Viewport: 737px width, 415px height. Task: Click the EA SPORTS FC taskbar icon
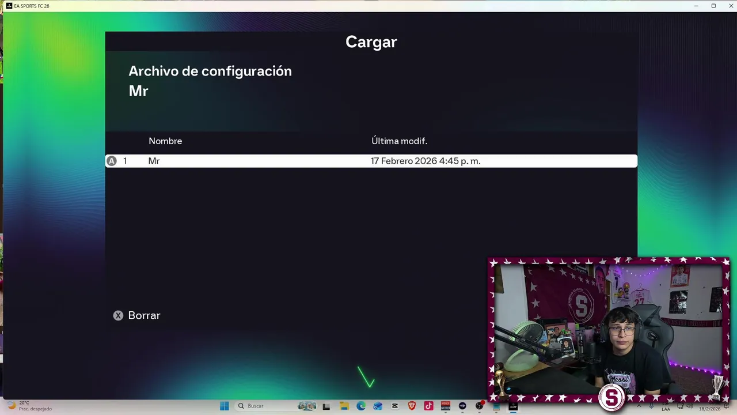[x=512, y=406]
